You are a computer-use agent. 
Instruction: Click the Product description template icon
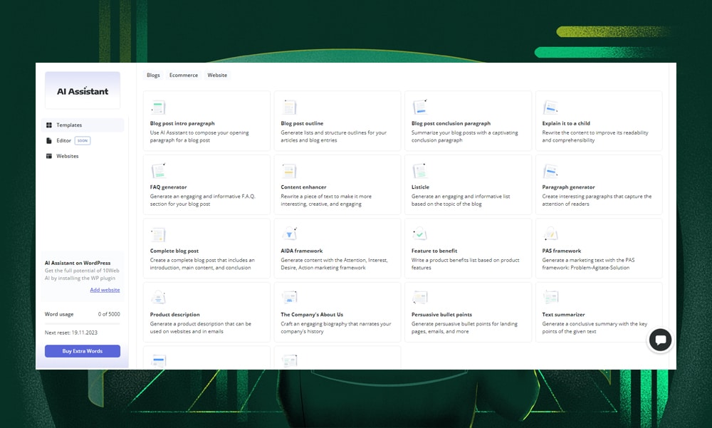[x=158, y=298]
